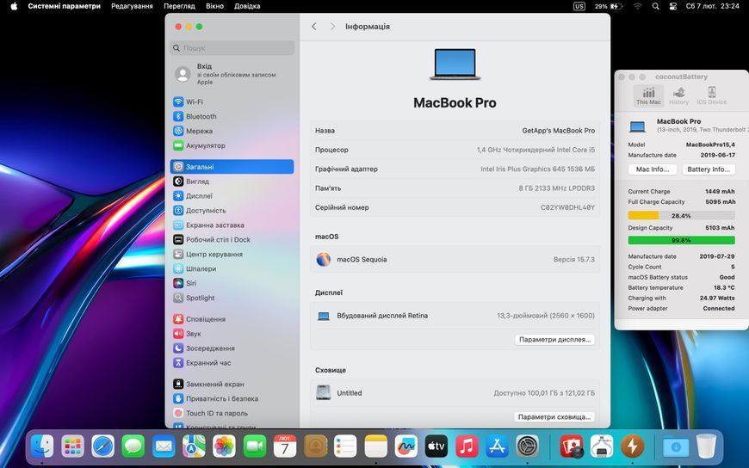The height and width of the screenshot is (468, 749).
Task: Open the Редагування menu
Action: pyautogui.click(x=132, y=6)
